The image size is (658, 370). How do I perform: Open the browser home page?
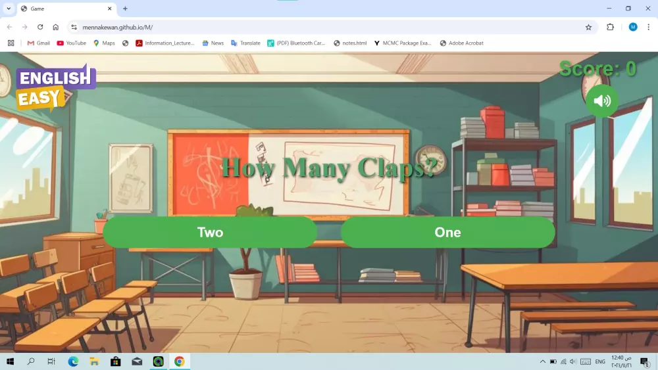click(x=55, y=27)
